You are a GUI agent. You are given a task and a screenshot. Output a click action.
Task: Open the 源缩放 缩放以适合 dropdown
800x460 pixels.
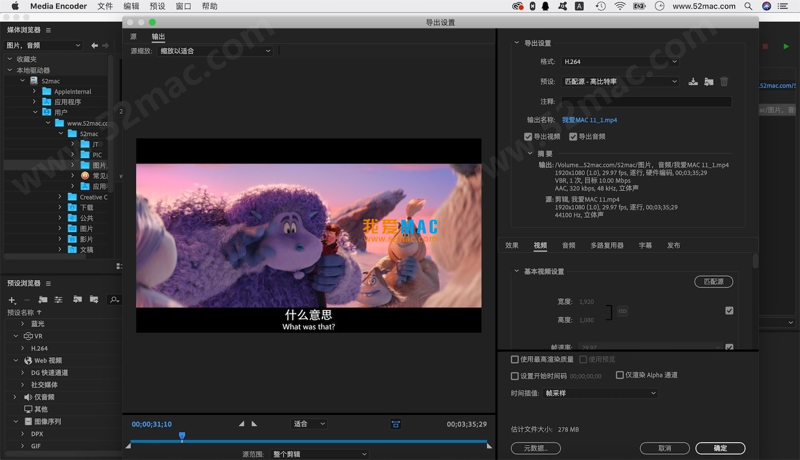click(215, 51)
